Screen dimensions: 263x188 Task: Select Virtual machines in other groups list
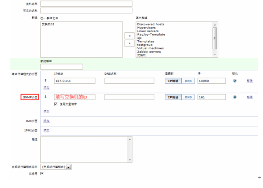tap(150, 48)
